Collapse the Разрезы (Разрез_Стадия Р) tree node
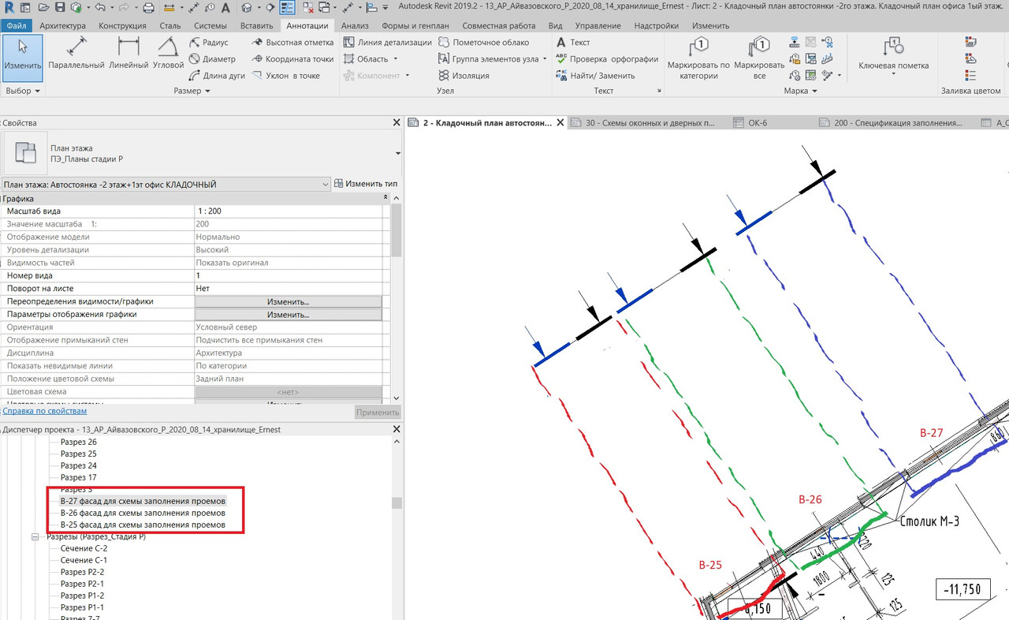Image resolution: width=1009 pixels, height=620 pixels. (35, 537)
